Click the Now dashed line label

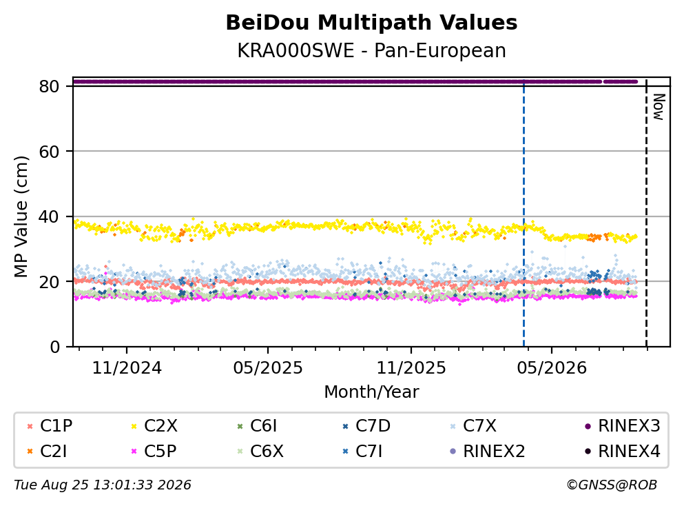[659, 107]
